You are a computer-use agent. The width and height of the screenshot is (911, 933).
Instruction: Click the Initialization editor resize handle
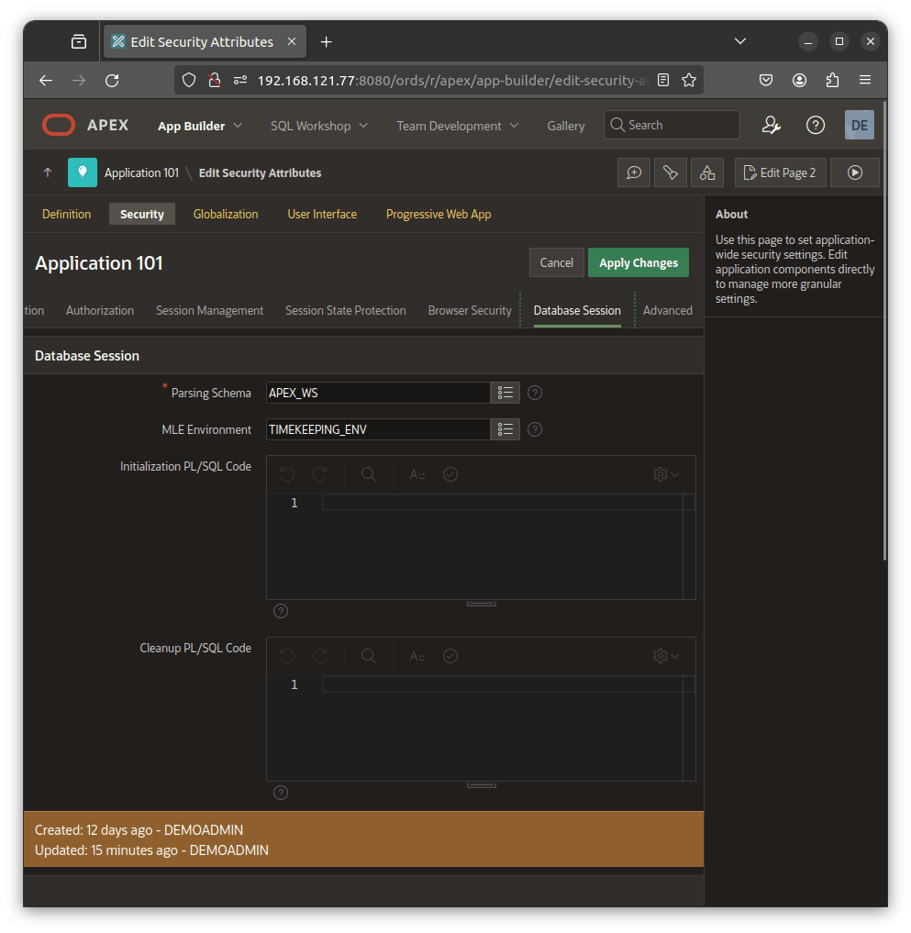[x=481, y=601]
